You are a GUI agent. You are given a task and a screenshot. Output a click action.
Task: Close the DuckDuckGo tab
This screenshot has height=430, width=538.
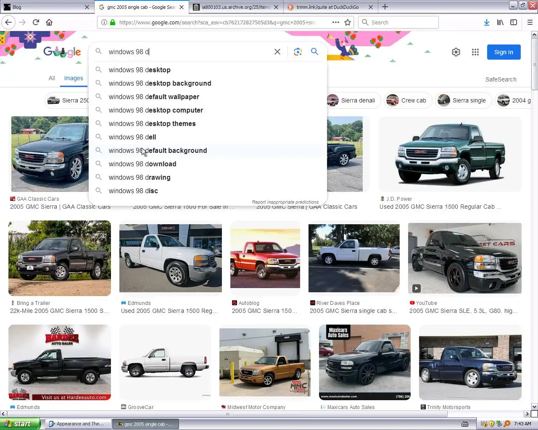click(371, 7)
